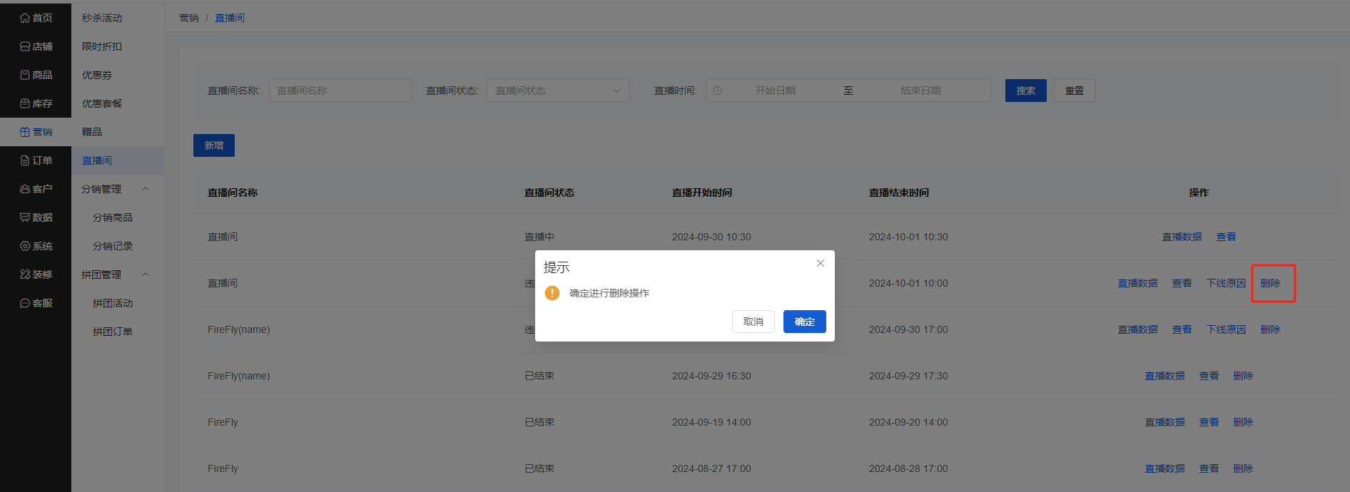
Task: Click 直播间 breadcrumb link
Action: 230,18
